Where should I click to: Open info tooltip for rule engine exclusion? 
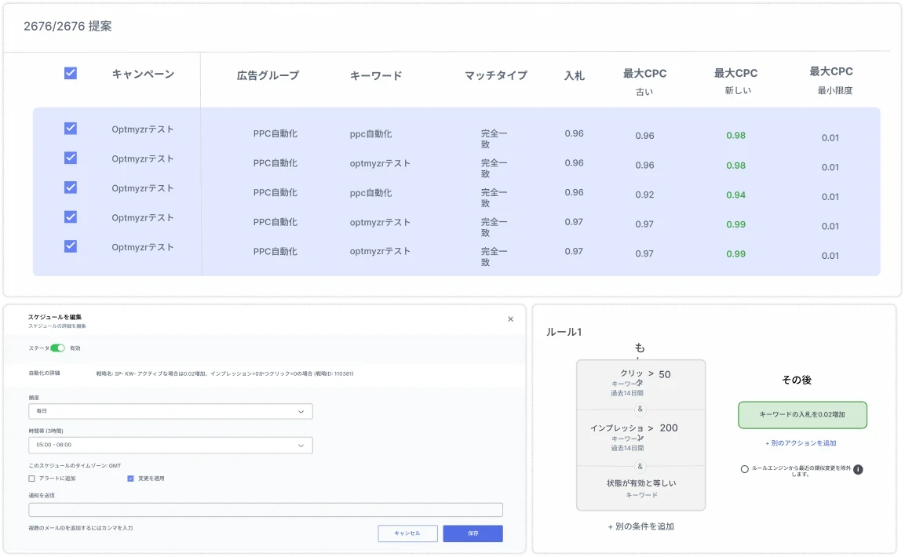[x=858, y=469]
